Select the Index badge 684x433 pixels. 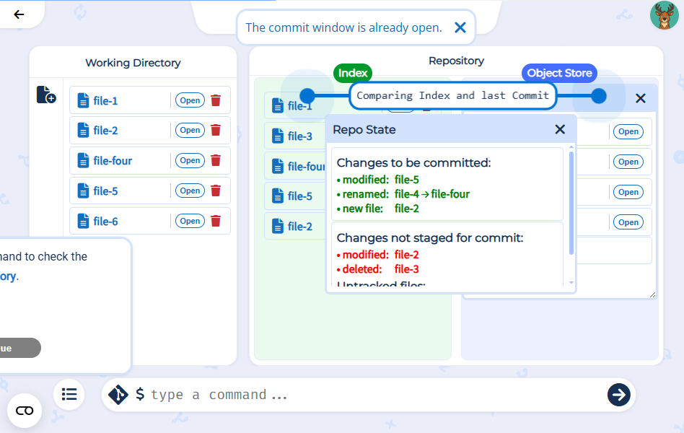tap(353, 73)
